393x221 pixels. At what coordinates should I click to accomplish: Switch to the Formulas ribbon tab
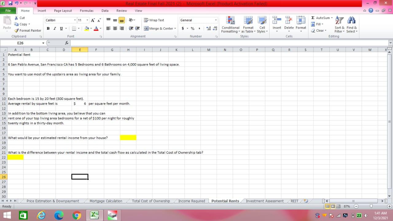(86, 10)
